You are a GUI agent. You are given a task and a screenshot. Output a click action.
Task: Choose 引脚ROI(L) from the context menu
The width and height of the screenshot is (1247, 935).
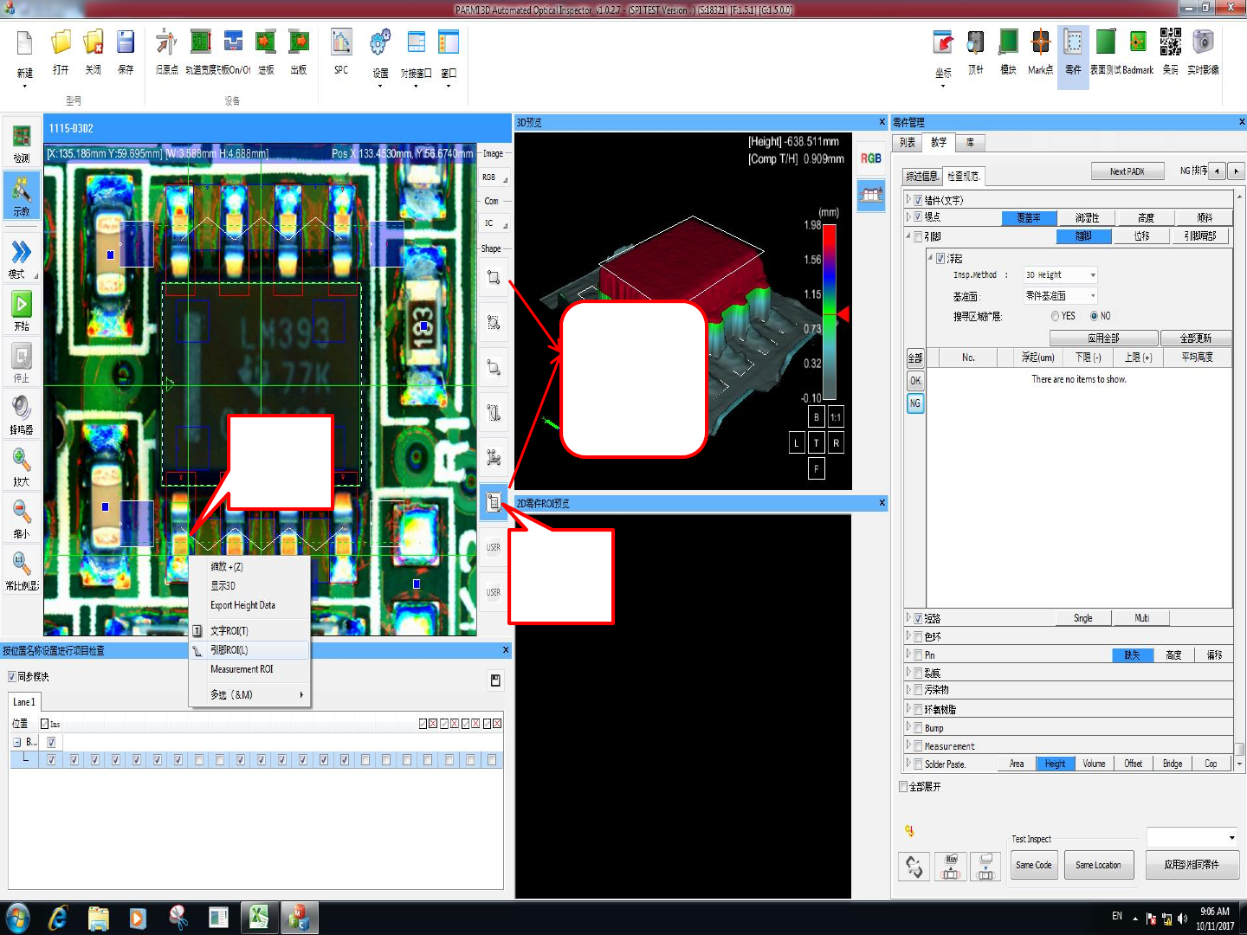click(229, 650)
